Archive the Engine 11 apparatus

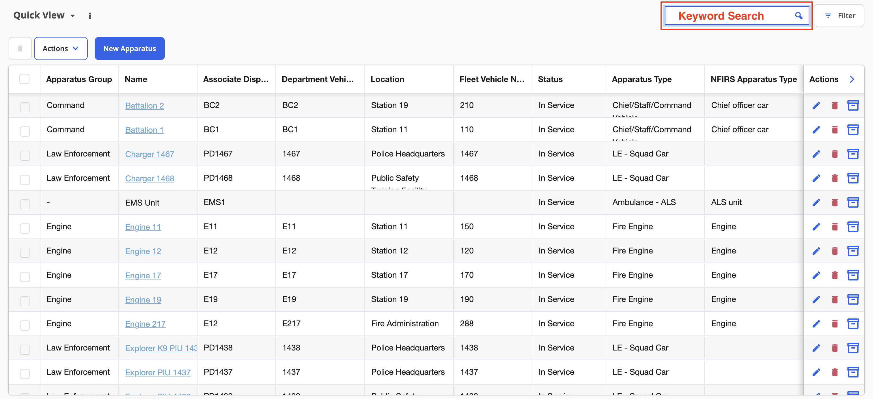[853, 227]
